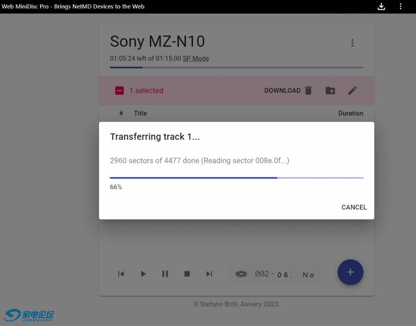Stop playback with the square button

click(187, 274)
